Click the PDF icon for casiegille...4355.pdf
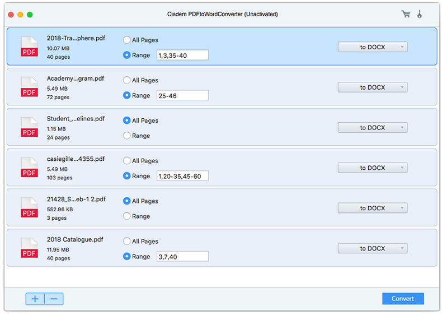 (29, 168)
